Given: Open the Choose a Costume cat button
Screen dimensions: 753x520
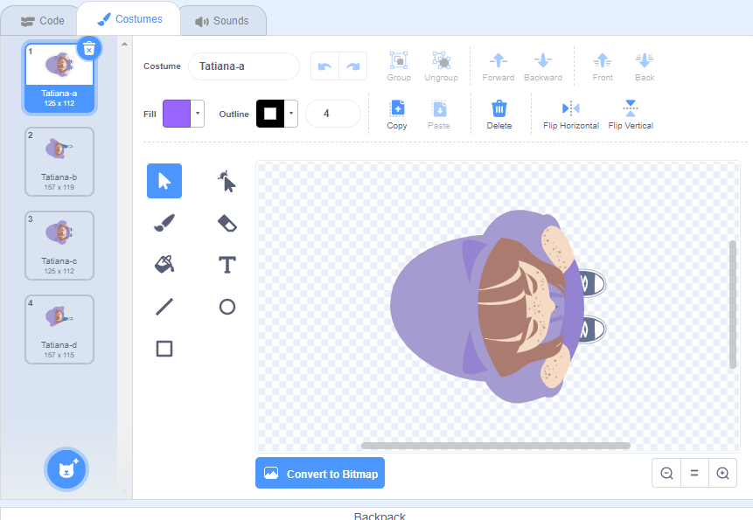Looking at the screenshot, I should click(x=66, y=469).
